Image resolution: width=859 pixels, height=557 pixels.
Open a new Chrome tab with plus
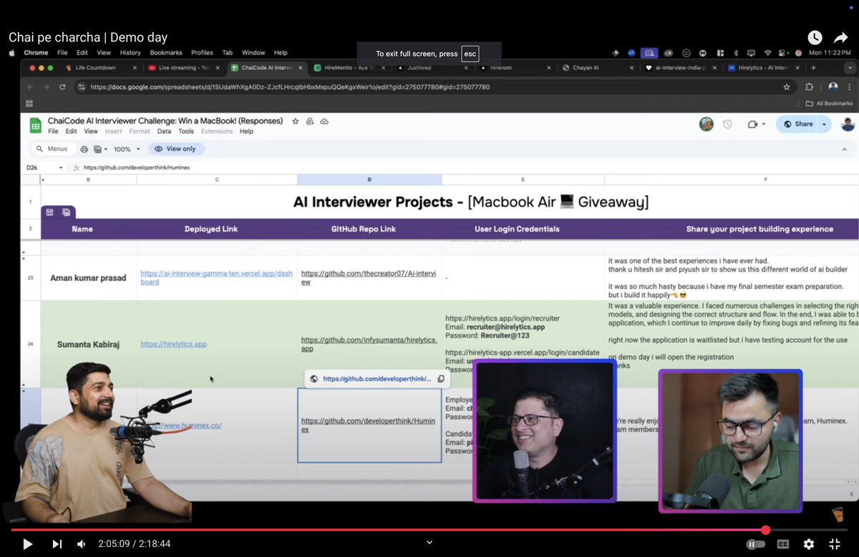click(x=813, y=68)
